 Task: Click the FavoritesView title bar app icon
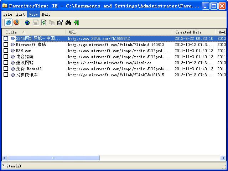(x=5, y=6)
